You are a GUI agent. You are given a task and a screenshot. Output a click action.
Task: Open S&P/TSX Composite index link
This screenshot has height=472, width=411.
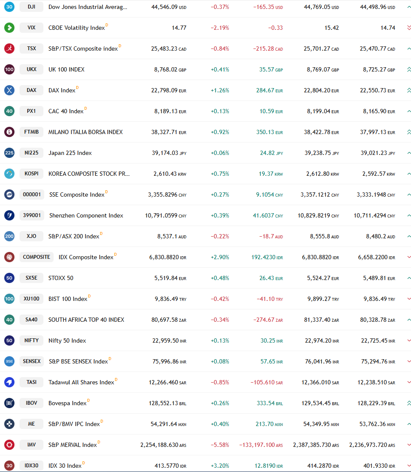[83, 49]
